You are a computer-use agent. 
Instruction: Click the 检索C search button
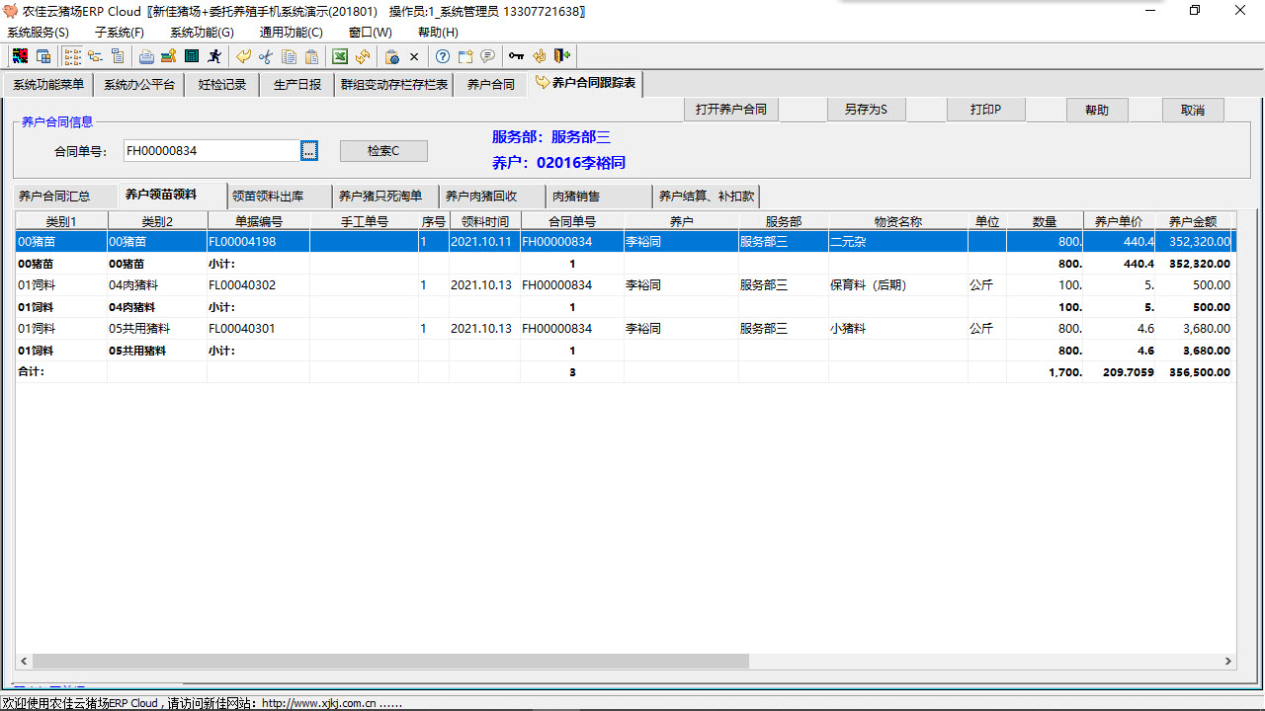point(383,150)
